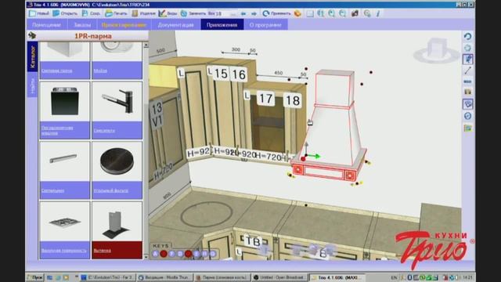Screen dimensions: 501x282
Task: Select the vertical Каталог side tab
Action: (x=32, y=56)
